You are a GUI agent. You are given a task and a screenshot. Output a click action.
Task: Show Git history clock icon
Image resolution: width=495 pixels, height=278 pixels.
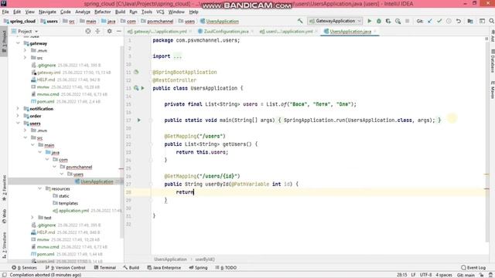(x=449, y=21)
